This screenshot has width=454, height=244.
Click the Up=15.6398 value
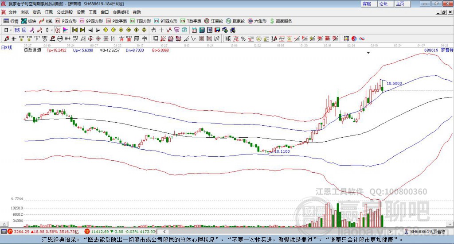point(83,50)
